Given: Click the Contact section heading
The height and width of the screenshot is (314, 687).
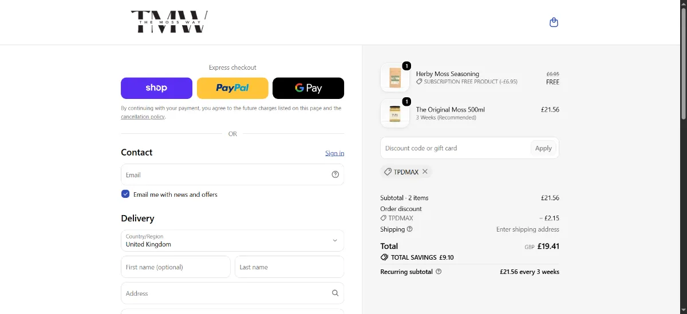Looking at the screenshot, I should (137, 152).
